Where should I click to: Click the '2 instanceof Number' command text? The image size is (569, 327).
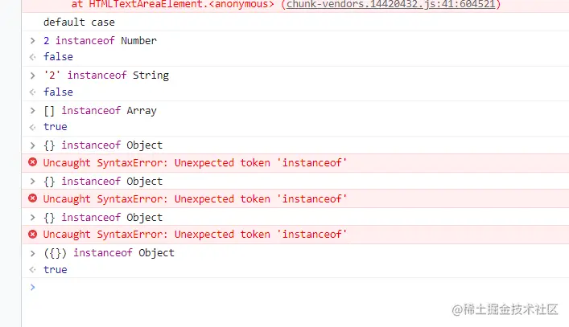100,41
